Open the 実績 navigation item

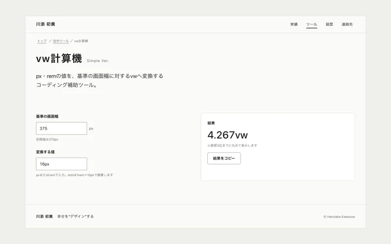(x=294, y=24)
